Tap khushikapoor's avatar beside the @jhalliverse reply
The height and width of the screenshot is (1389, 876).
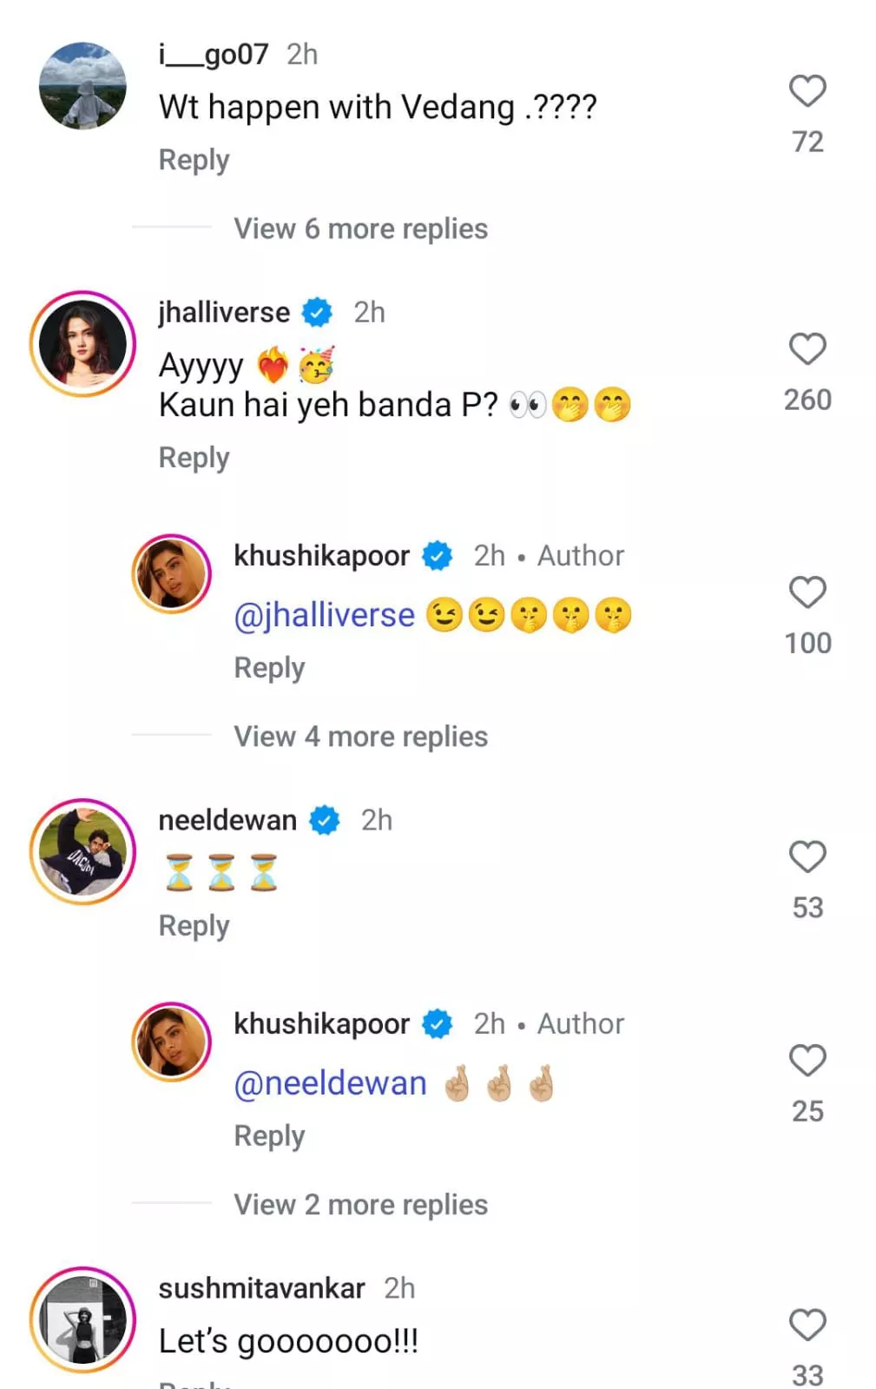[172, 574]
